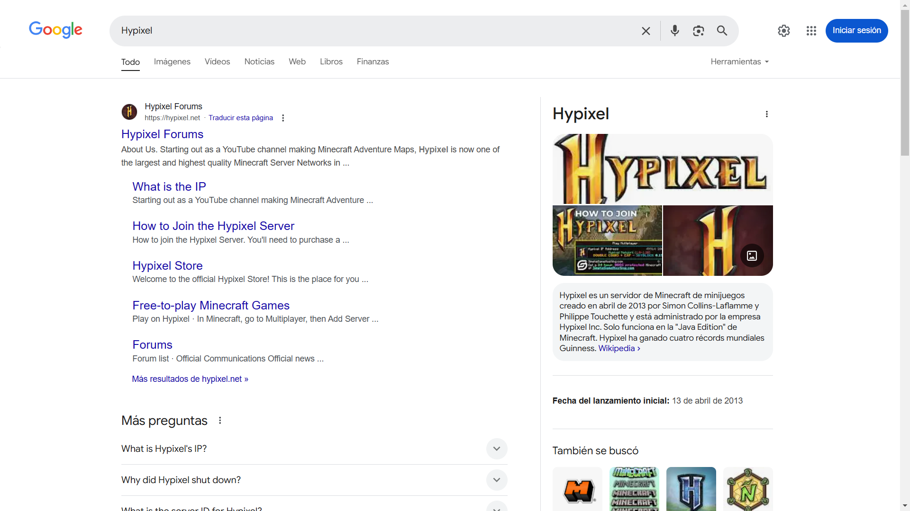Click Más resultados de hypixel.net link

(190, 379)
